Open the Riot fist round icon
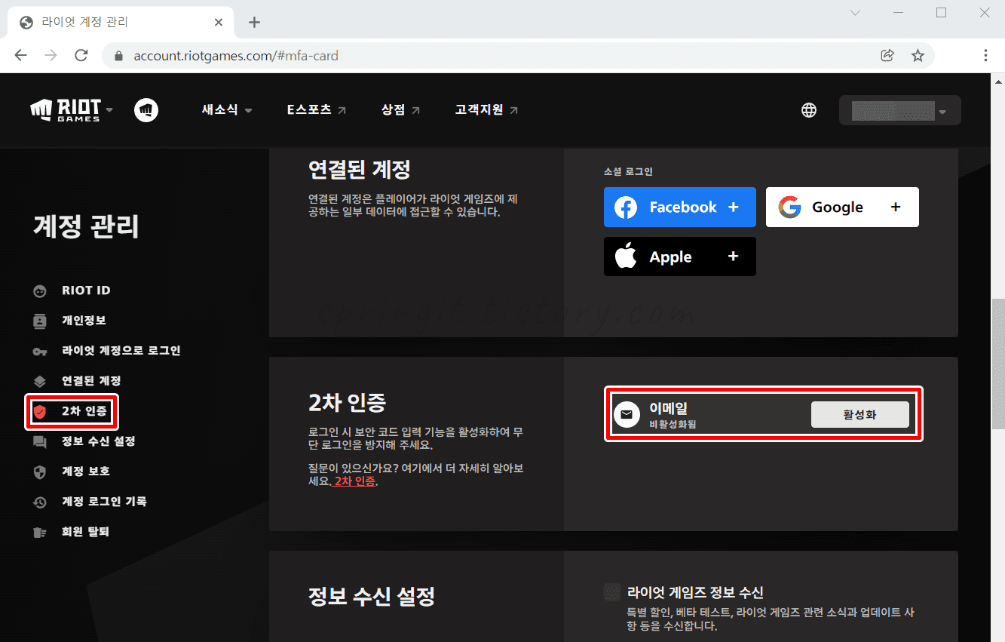Screen dimensions: 1005x642 (x=146, y=110)
